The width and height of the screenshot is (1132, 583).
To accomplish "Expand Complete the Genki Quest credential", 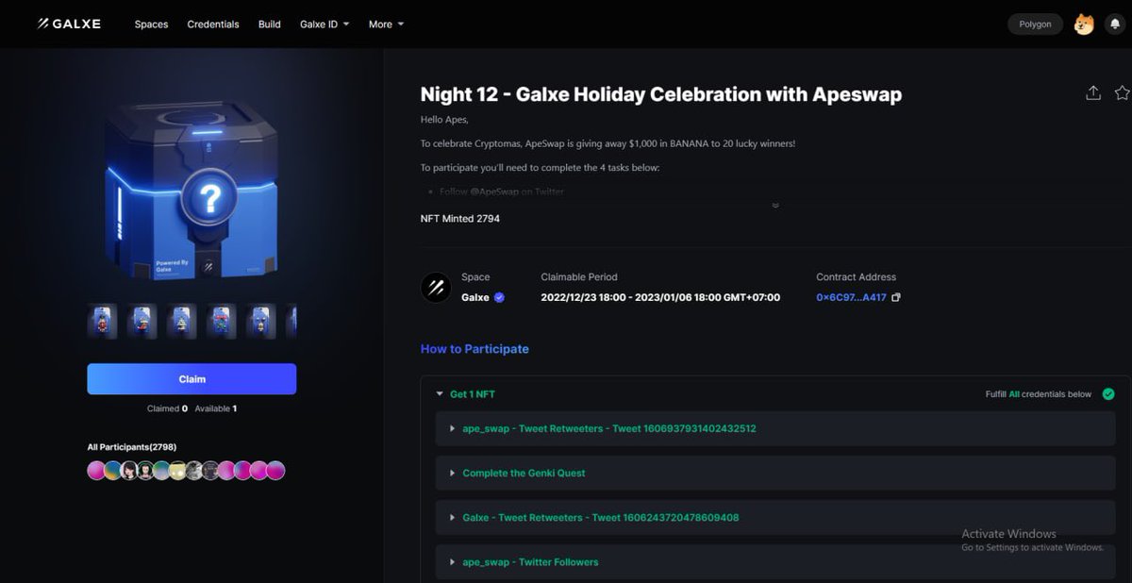I will 775,473.
